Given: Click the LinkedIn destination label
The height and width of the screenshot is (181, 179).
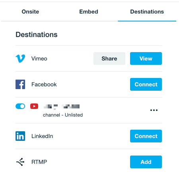Looking at the screenshot, I should click(x=42, y=136).
